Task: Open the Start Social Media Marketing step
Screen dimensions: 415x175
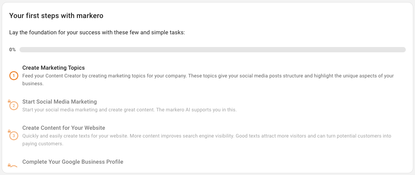Action: (60, 101)
